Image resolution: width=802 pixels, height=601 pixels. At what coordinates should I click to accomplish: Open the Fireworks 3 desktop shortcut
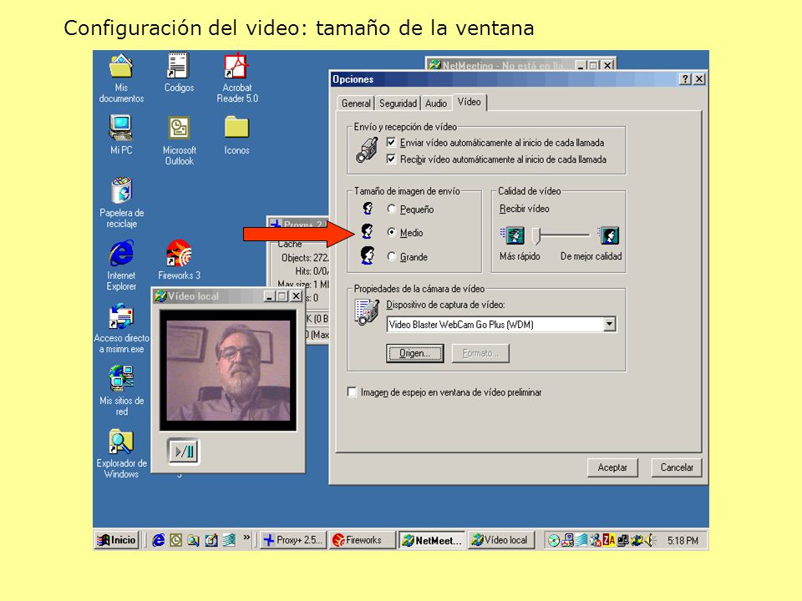pyautogui.click(x=179, y=260)
